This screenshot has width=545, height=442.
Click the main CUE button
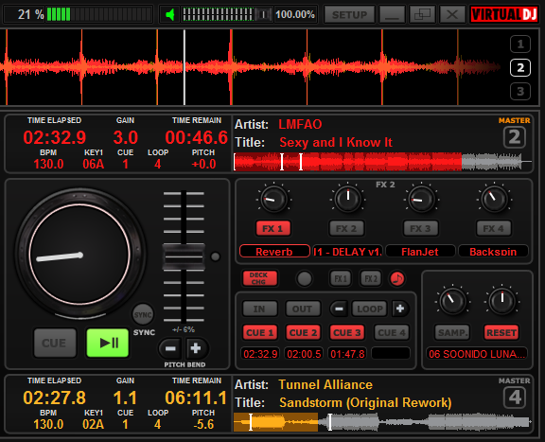[x=55, y=343]
